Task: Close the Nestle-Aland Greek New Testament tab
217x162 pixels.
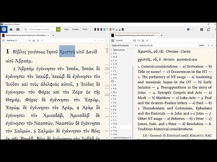Action: [48, 36]
